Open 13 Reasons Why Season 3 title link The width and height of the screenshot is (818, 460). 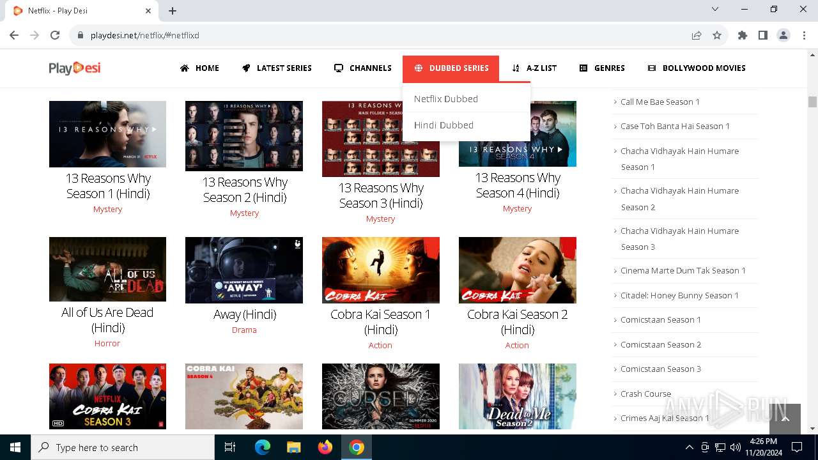pos(381,195)
